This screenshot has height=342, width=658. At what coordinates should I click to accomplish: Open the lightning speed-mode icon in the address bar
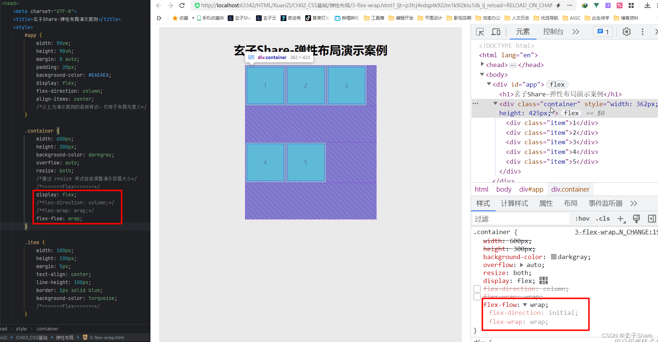click(x=558, y=5)
